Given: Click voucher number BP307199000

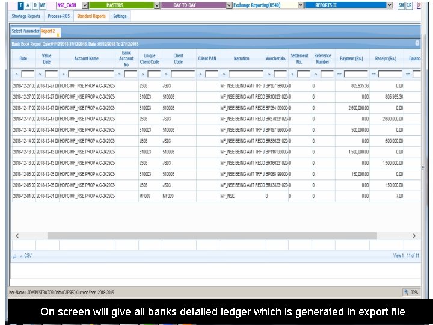Looking at the screenshot, I should click(x=277, y=86).
